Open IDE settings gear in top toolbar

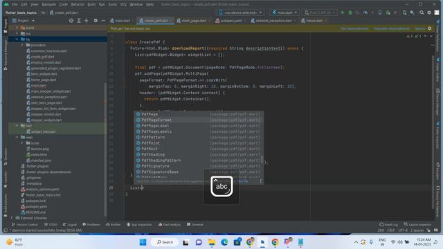429,12
